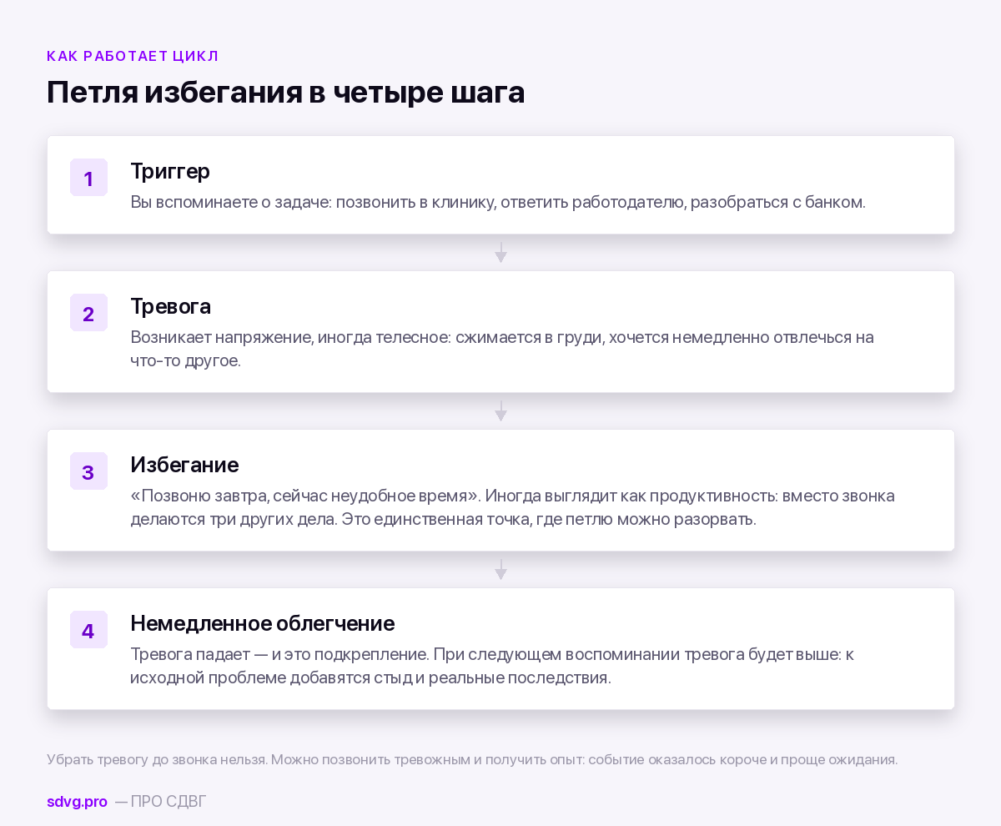Click the footnote 'Убрать тревогу до звонка нельзя'
Screen dimensions: 1001x826
pyautogui.click(x=472, y=759)
